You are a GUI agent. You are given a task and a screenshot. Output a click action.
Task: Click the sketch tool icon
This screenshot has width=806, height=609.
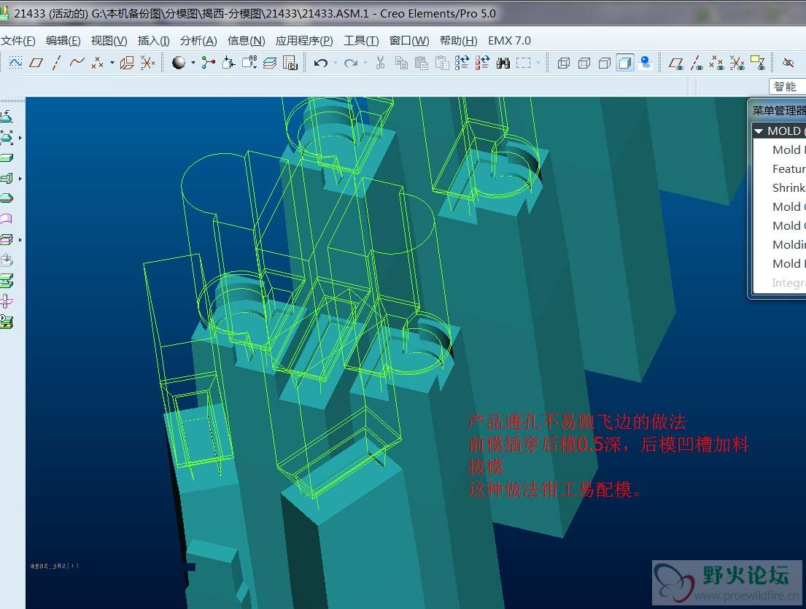pos(15,63)
